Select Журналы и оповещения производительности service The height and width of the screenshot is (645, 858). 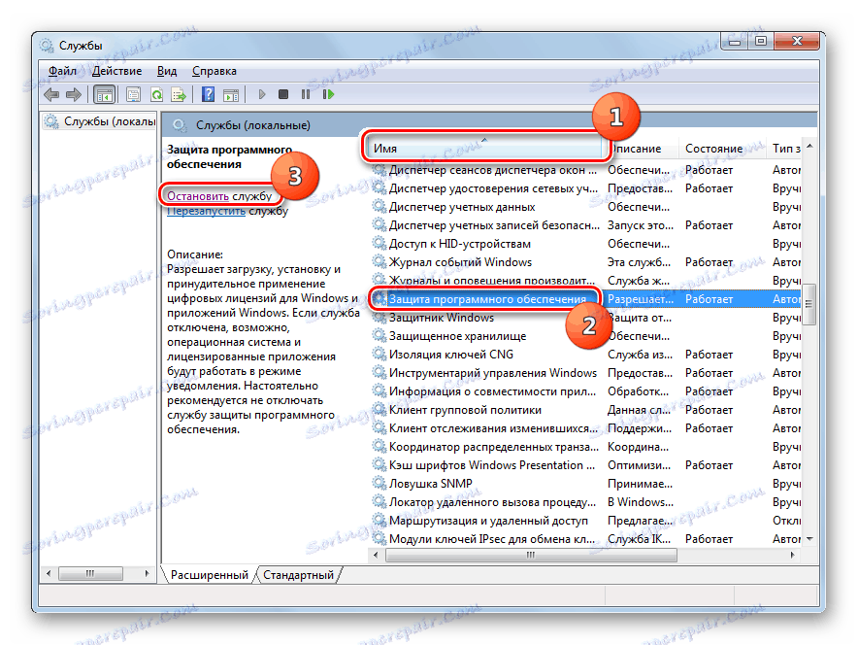pyautogui.click(x=585, y=281)
